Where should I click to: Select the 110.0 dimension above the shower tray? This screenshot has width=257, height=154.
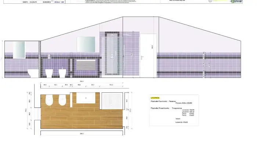pos(111,85)
